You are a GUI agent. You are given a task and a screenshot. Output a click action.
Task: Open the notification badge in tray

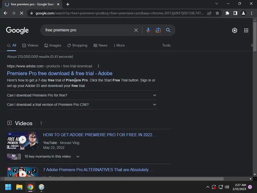click(250, 187)
